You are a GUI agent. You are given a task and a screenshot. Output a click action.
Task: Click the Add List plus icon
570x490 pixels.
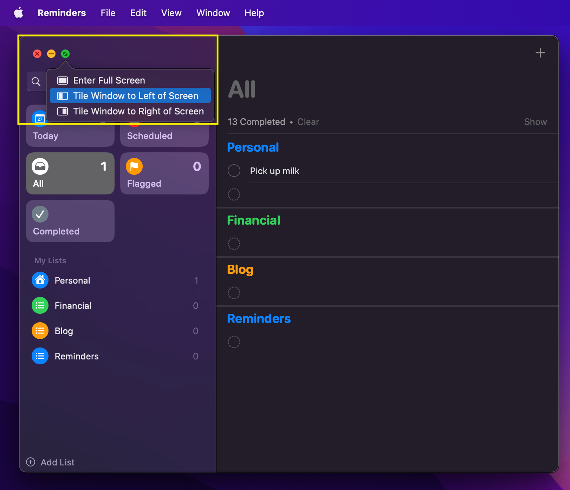point(31,462)
